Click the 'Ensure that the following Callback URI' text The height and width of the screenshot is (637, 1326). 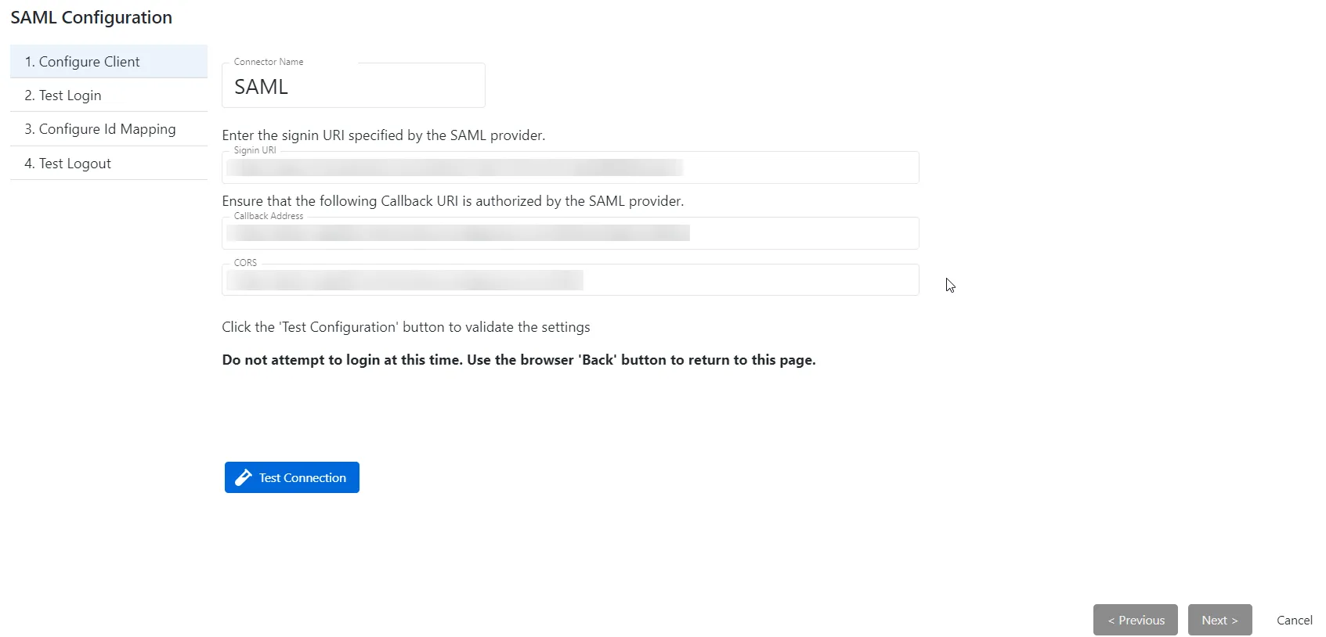[x=453, y=201]
